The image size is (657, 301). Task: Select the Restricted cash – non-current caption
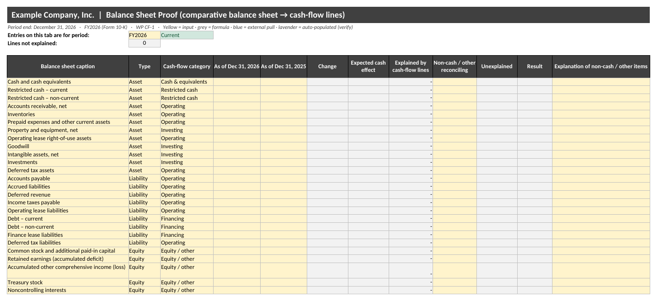[x=68, y=98]
